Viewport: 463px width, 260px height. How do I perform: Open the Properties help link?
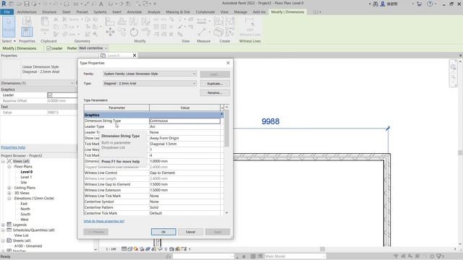(13, 147)
